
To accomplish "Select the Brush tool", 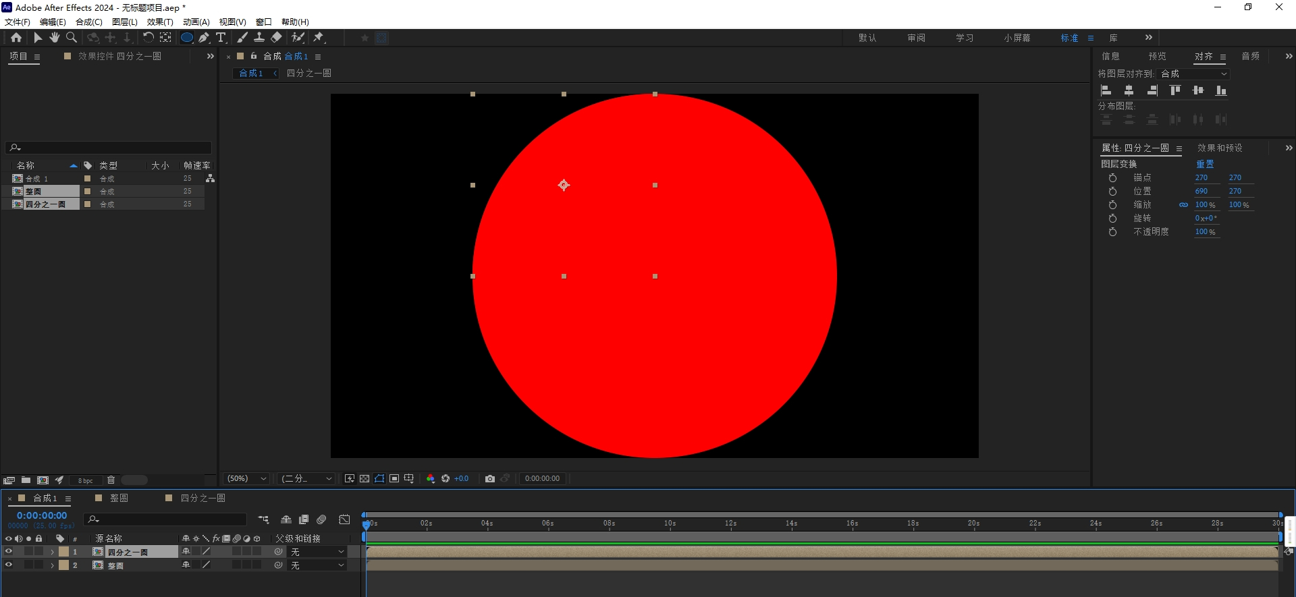I will [x=242, y=38].
